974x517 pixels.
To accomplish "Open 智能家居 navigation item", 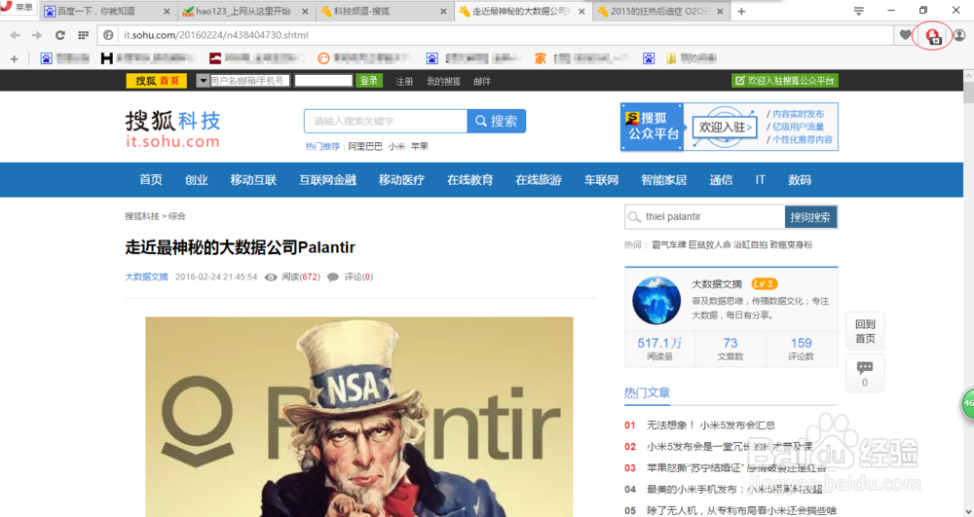I will tap(664, 180).
